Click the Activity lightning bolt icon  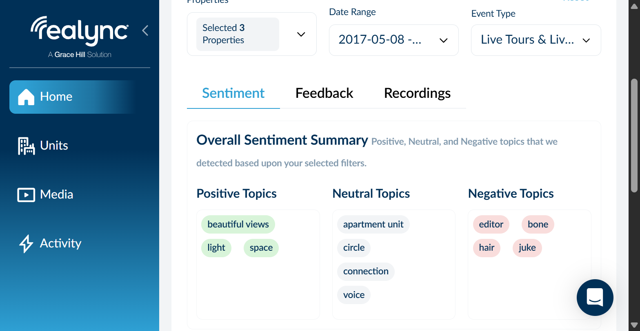pos(26,243)
